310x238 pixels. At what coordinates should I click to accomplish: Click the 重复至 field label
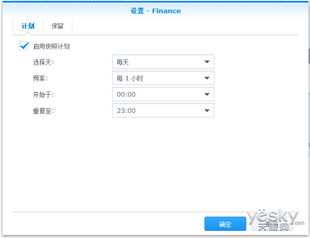(43, 110)
